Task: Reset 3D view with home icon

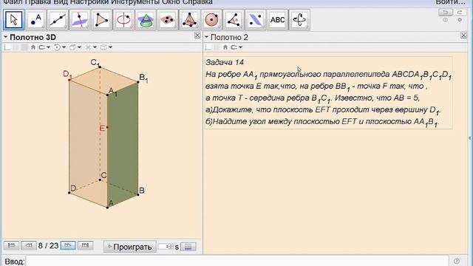Action: 33,47
